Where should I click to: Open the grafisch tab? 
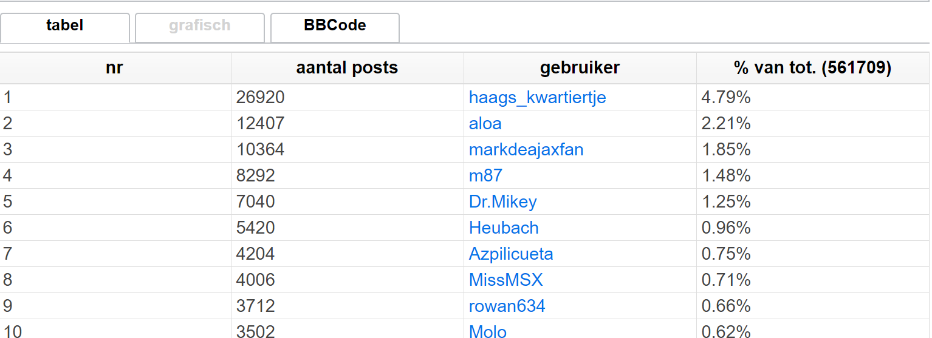pos(200,27)
